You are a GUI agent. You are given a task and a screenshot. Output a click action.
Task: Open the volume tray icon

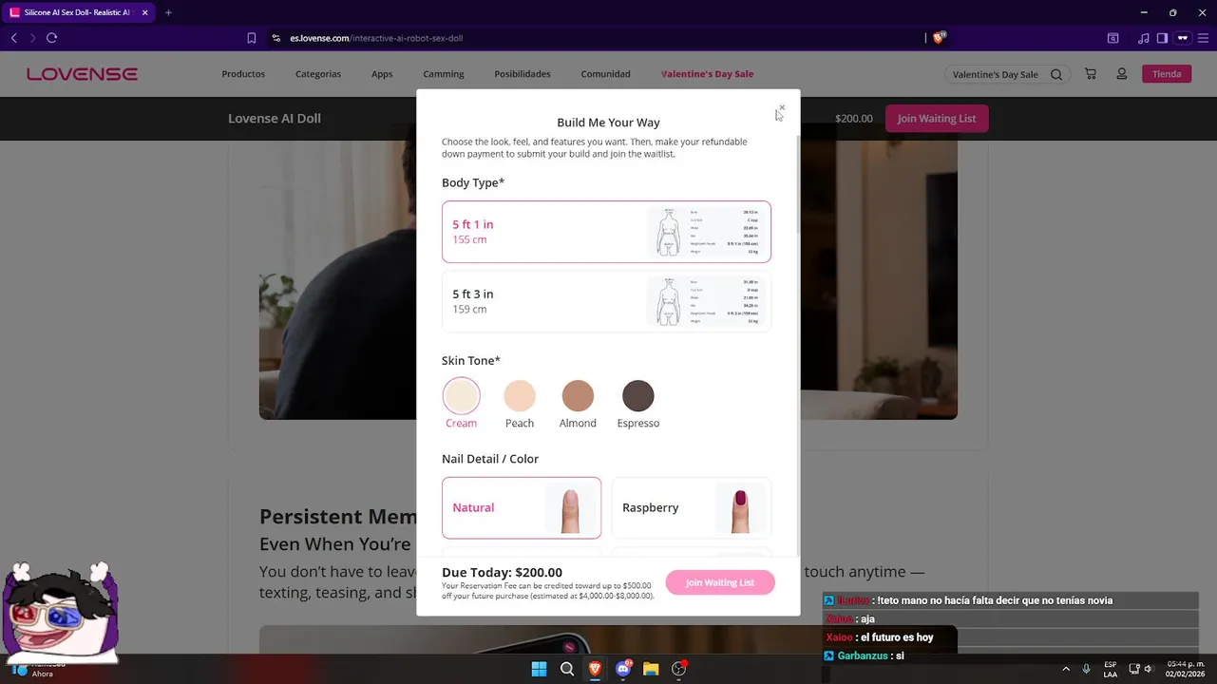pos(1148,669)
